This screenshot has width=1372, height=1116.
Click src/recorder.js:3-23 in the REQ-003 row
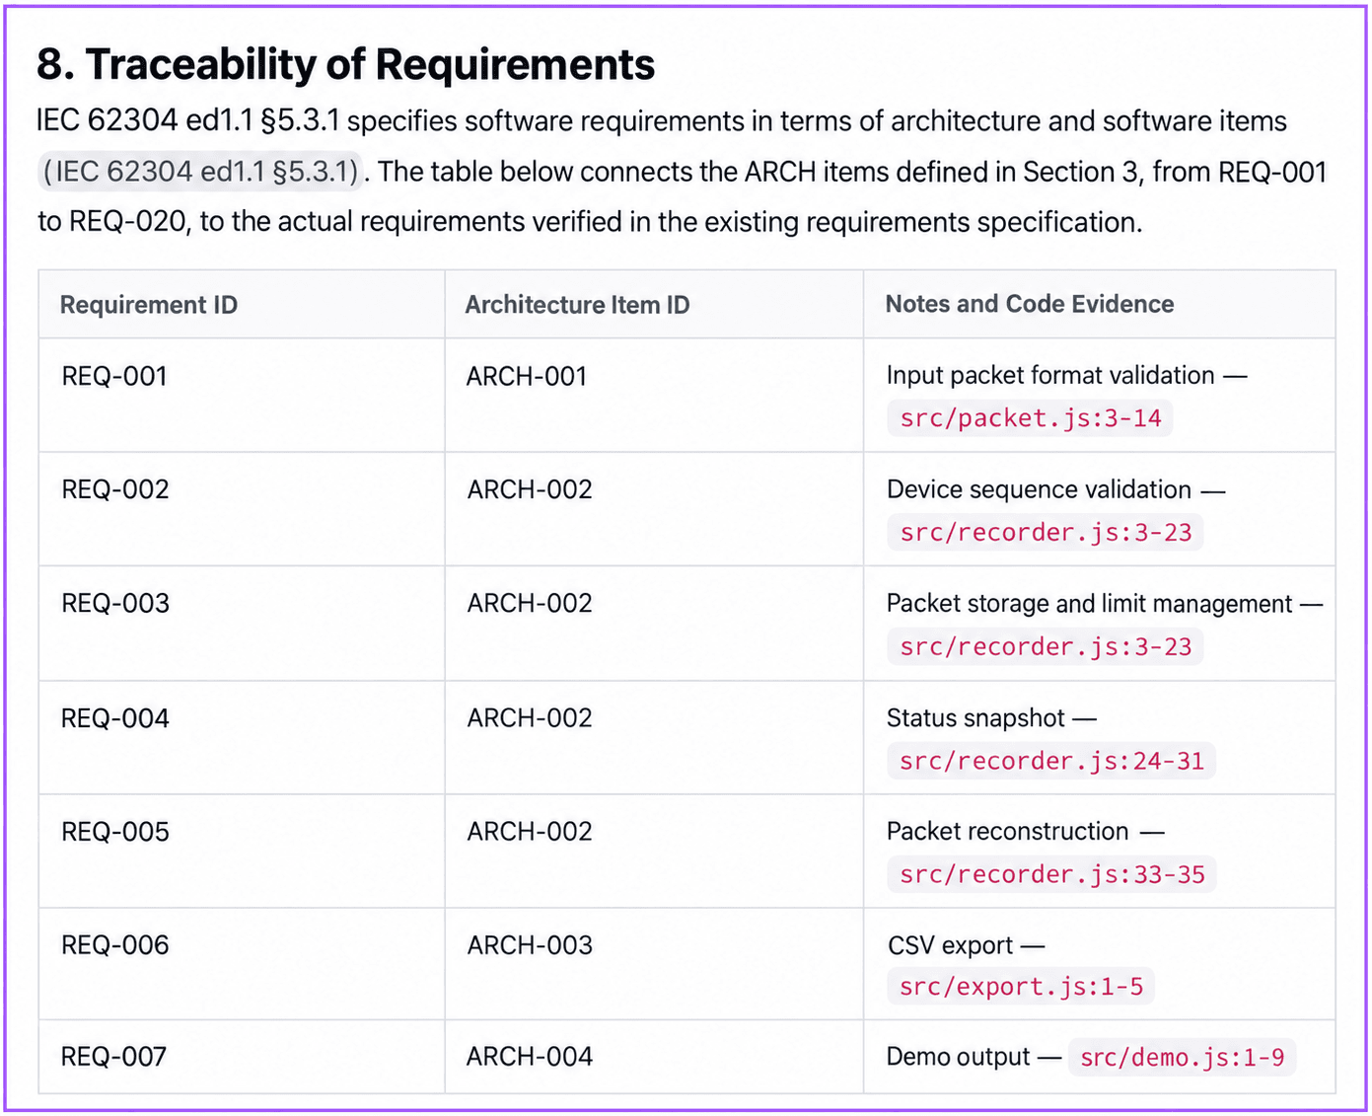click(x=1046, y=647)
